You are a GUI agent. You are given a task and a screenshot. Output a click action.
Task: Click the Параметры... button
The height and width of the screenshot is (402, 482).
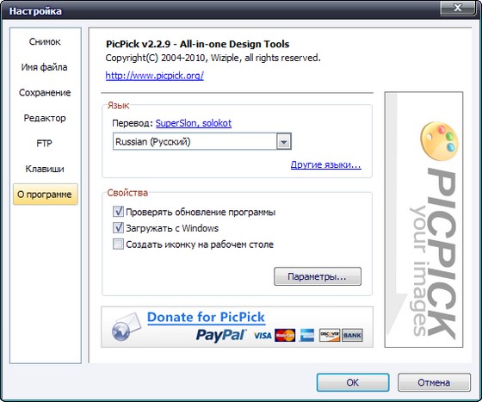click(x=318, y=276)
